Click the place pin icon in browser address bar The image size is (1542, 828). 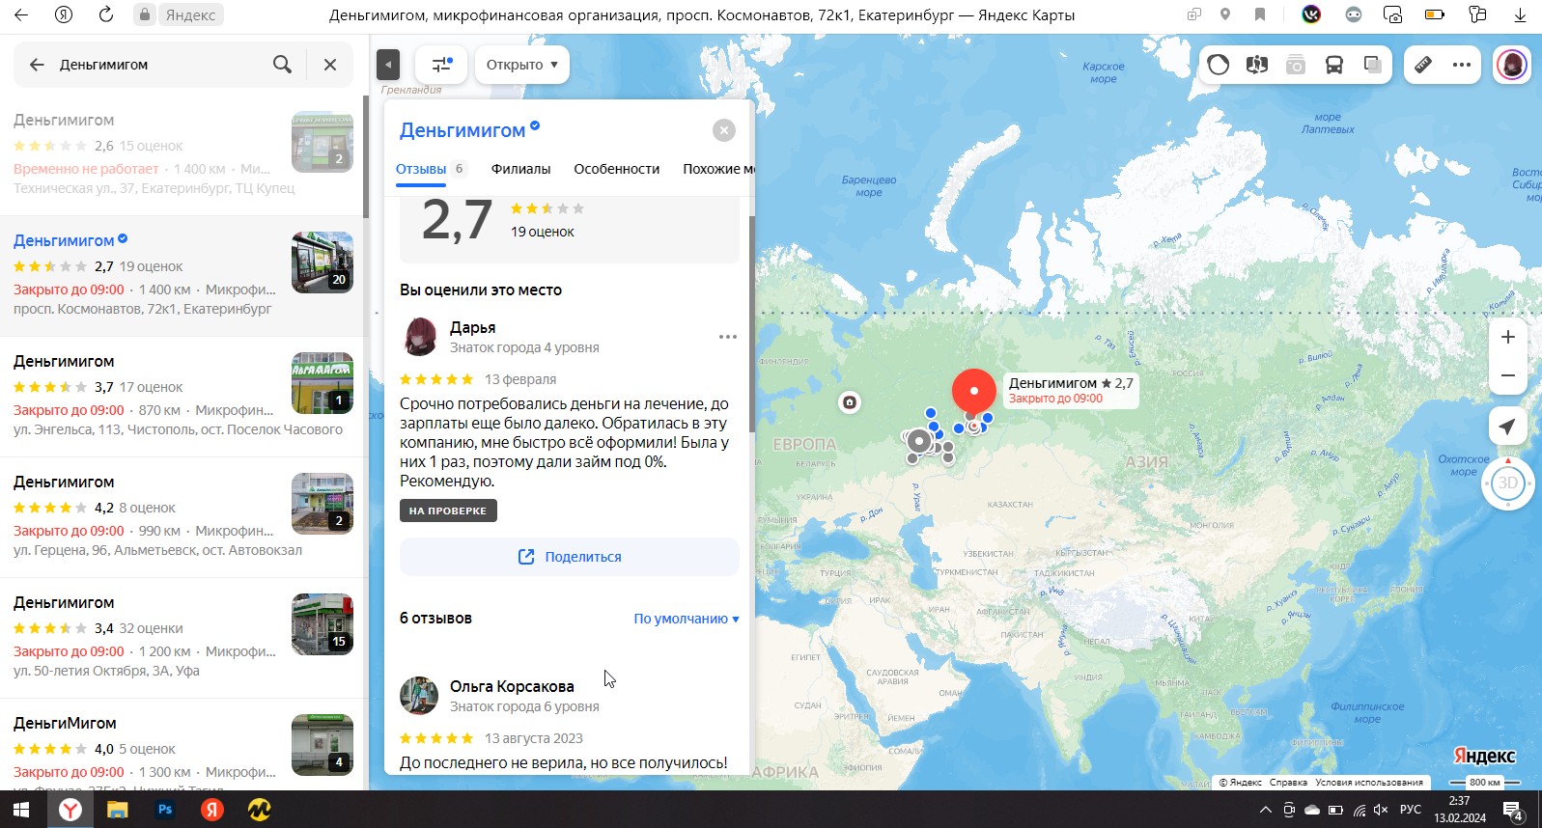(1225, 14)
